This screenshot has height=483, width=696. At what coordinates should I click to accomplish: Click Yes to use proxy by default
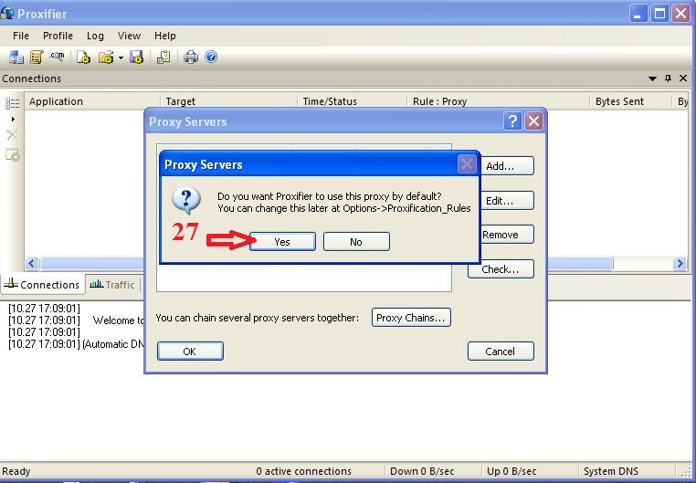282,242
